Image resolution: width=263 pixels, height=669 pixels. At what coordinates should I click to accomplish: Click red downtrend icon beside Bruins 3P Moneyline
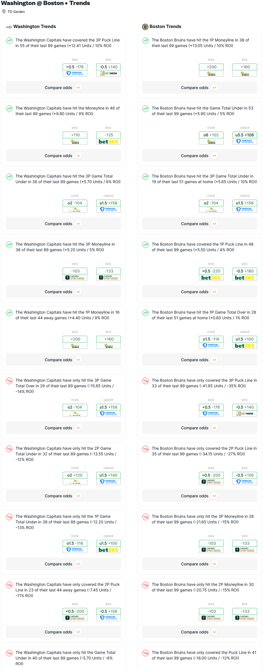(145, 517)
